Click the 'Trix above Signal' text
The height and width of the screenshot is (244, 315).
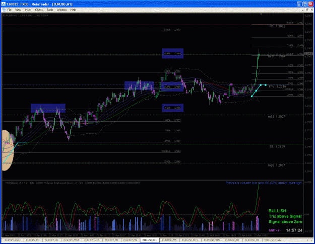point(285,216)
